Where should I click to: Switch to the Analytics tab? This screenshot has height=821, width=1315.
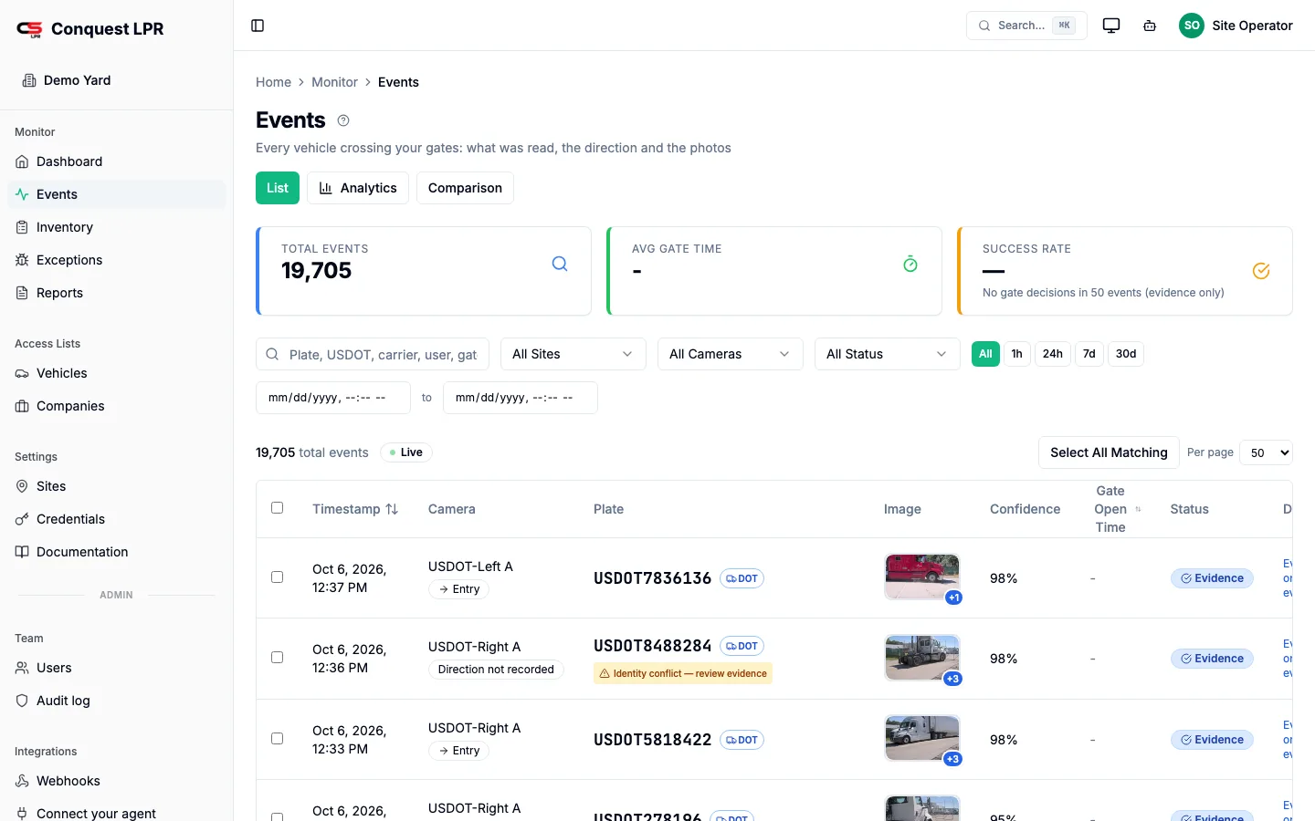pyautogui.click(x=358, y=188)
